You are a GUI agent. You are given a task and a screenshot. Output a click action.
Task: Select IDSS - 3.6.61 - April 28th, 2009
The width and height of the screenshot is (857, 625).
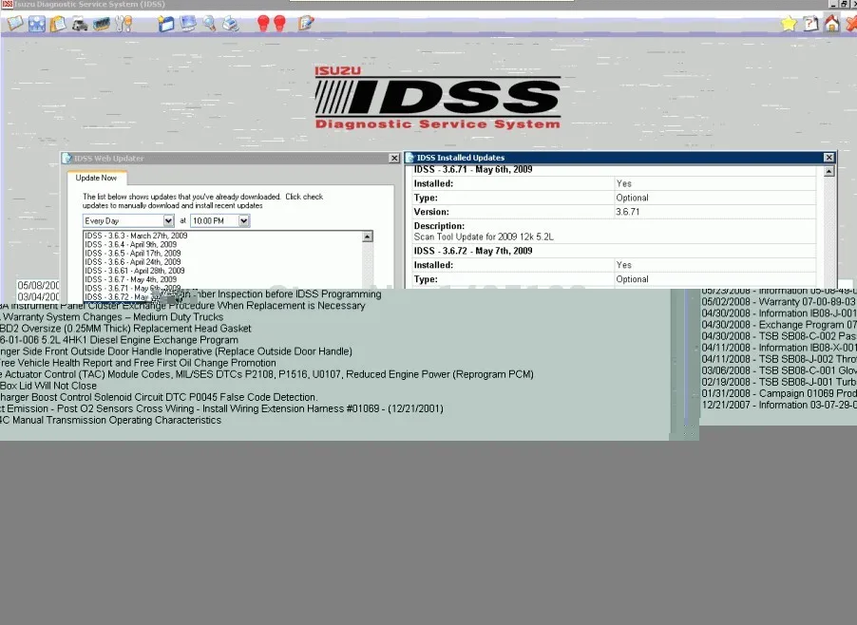pos(135,271)
